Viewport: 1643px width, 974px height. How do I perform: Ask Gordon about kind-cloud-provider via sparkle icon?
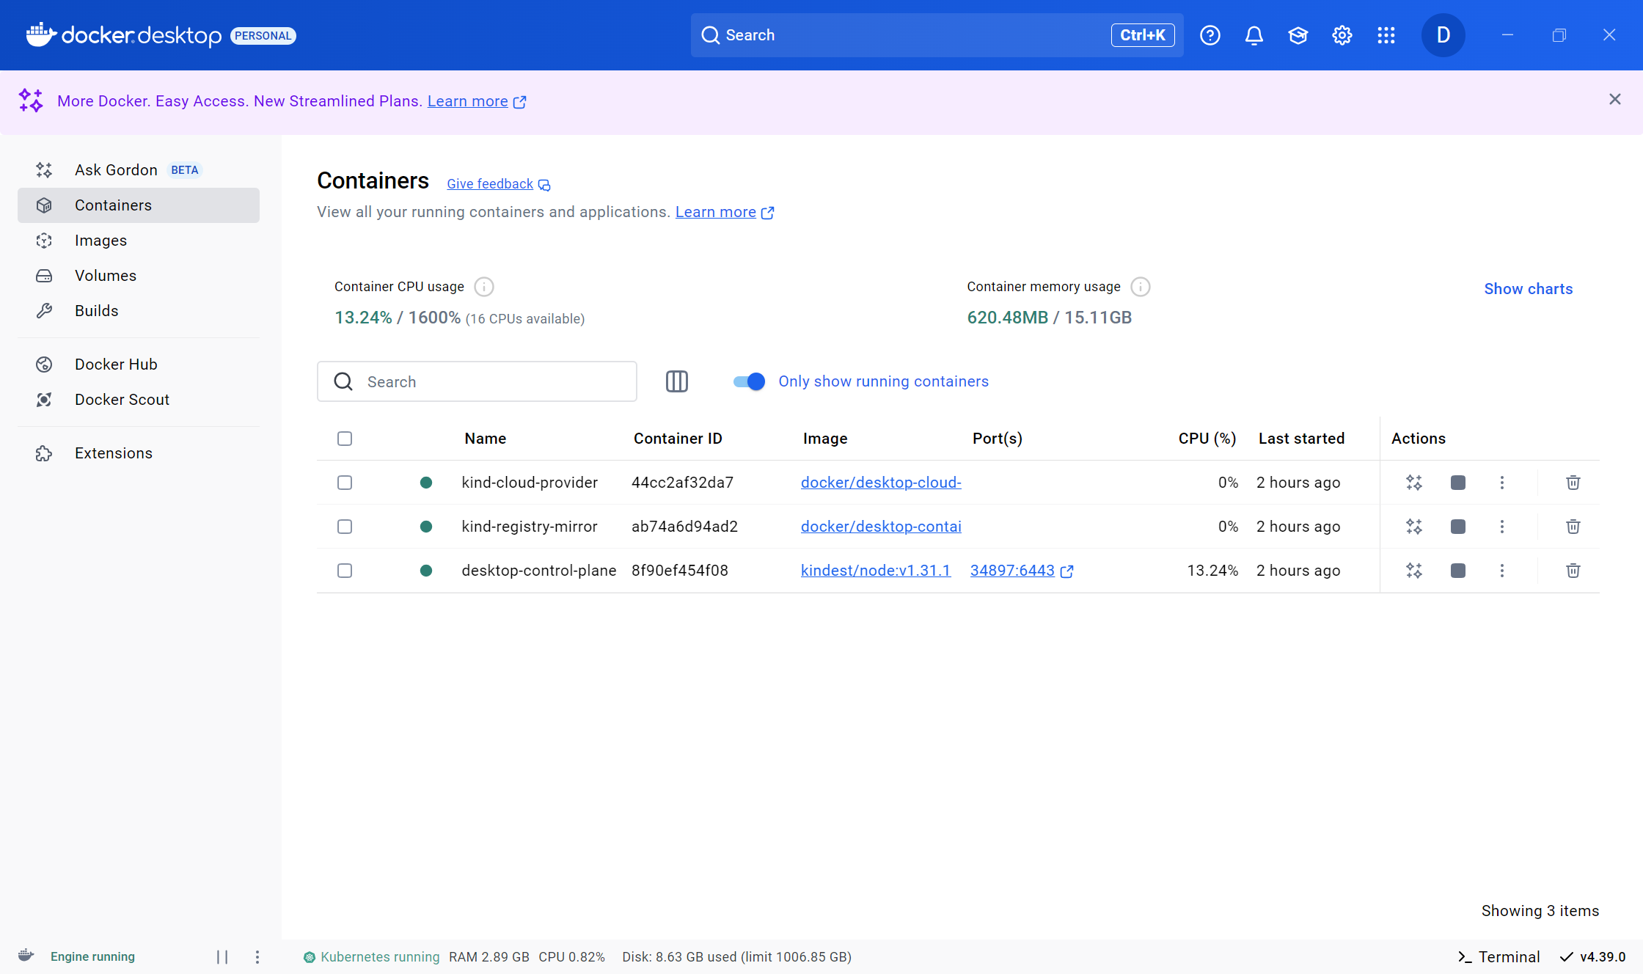tap(1414, 483)
